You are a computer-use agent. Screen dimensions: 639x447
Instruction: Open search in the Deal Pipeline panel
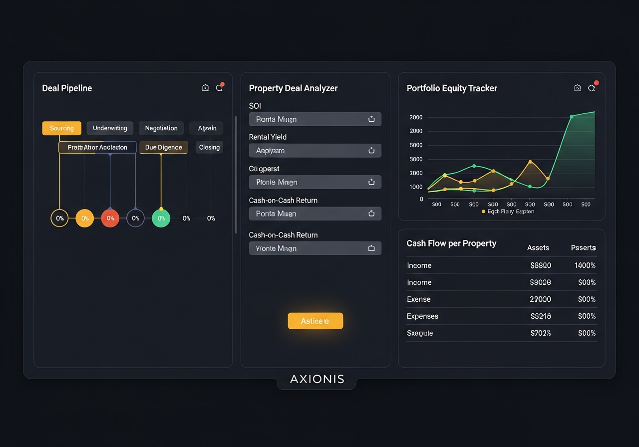coord(219,87)
